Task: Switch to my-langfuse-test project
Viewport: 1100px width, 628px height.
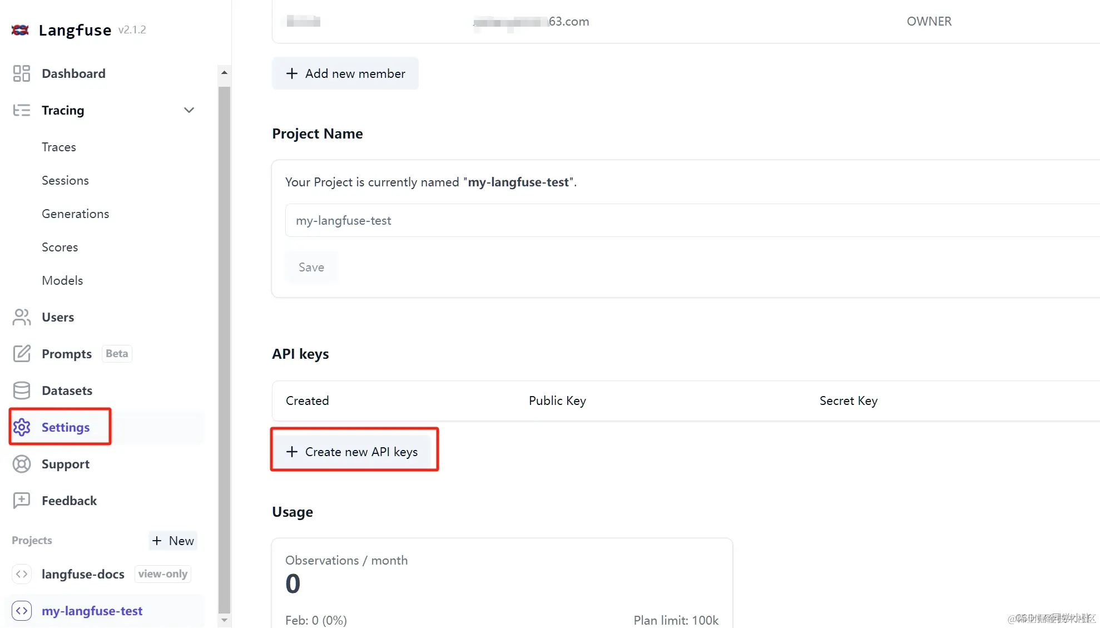Action: [x=92, y=611]
